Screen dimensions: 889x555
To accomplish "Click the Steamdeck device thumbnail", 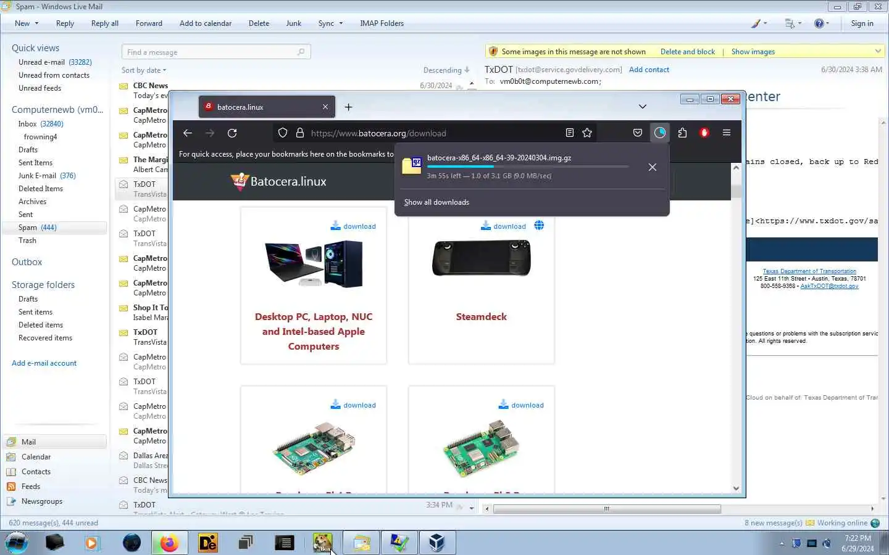I will (482, 258).
